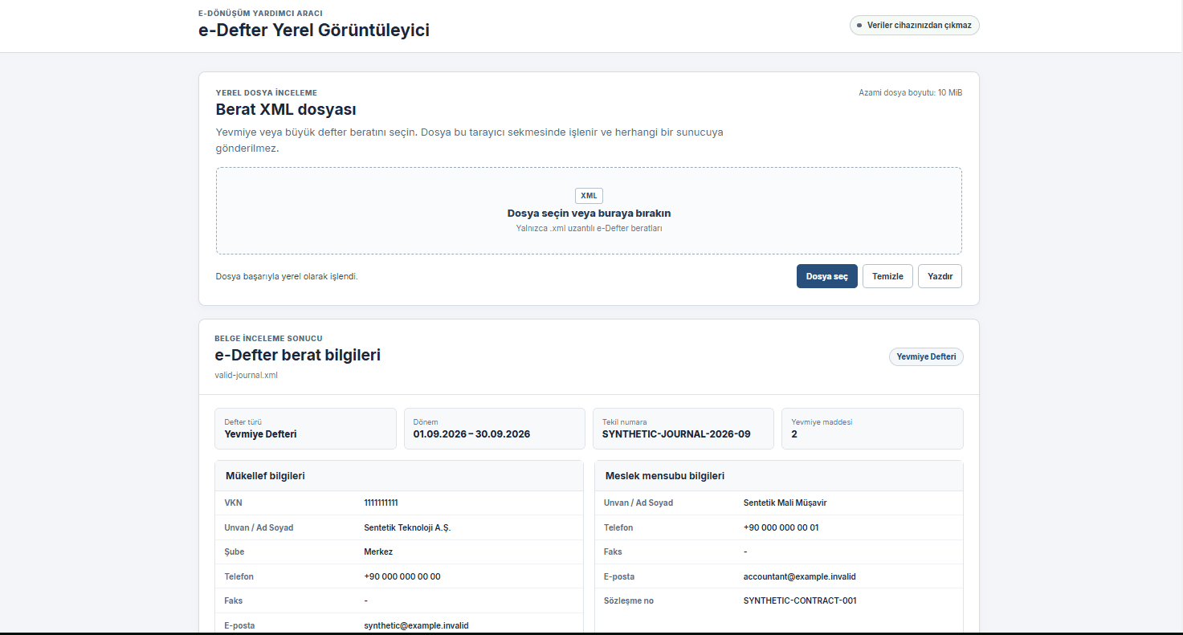
Task: Click the XML file badge icon
Action: [x=589, y=196]
